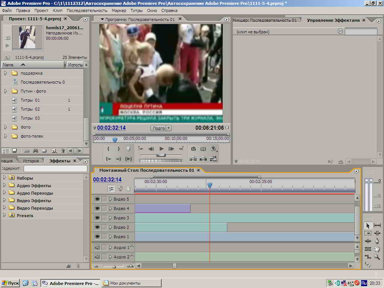Screen dimensions: 384x288
Task: Expand the фото-телек bin
Action: coord(5,136)
